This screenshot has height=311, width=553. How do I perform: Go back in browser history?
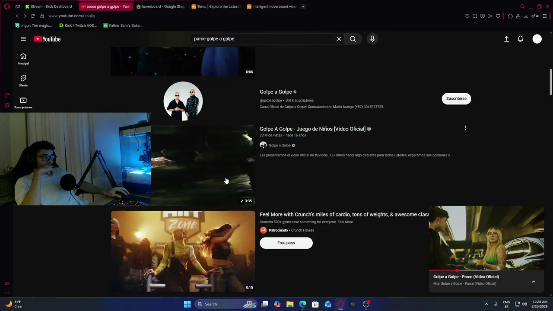[17, 16]
